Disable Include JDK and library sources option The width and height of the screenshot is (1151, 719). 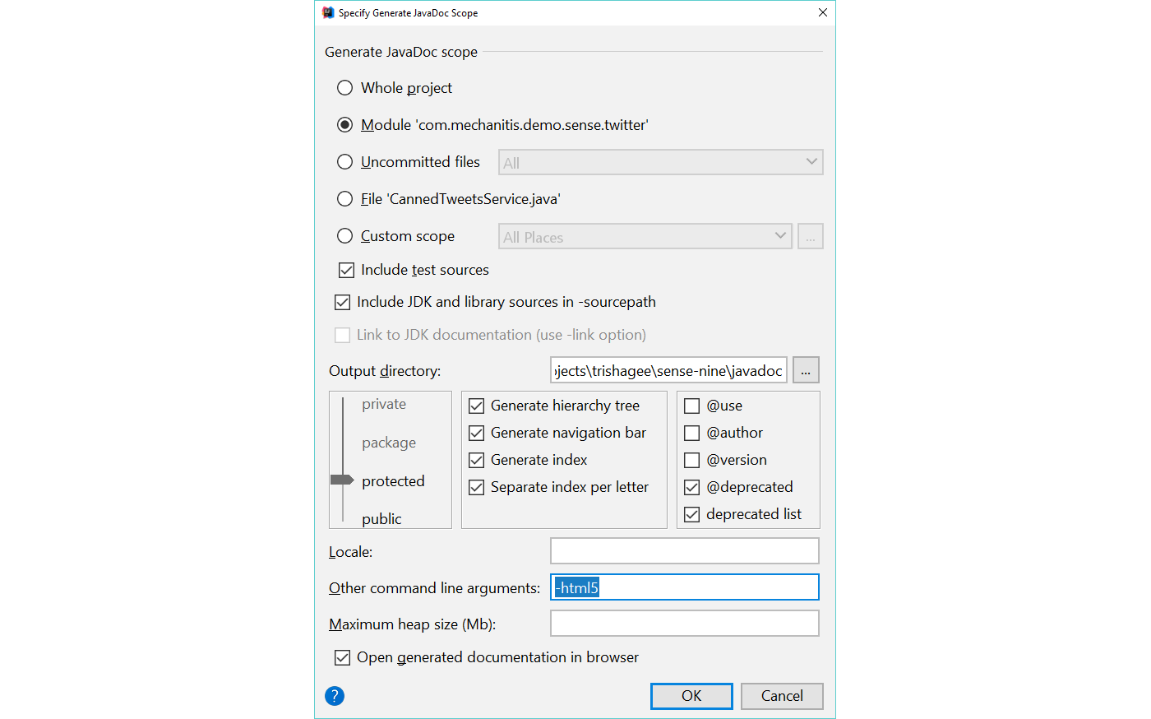pyautogui.click(x=343, y=302)
